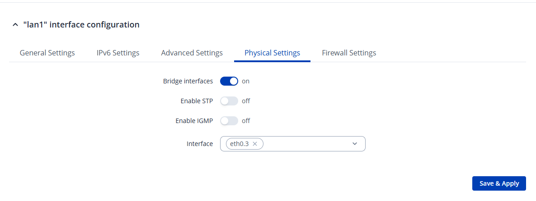
Task: Click the Enable IGMP label
Action: tap(194, 121)
